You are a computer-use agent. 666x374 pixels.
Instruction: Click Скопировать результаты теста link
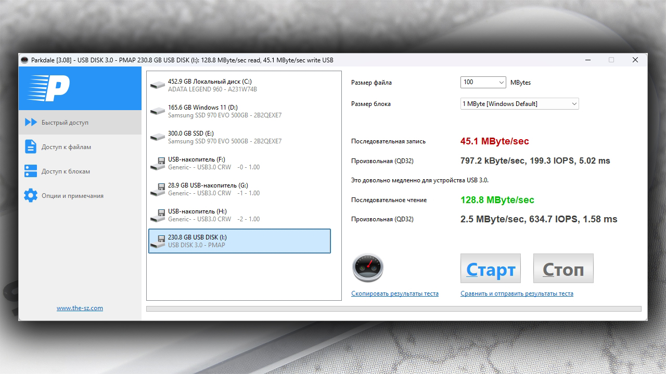(395, 293)
